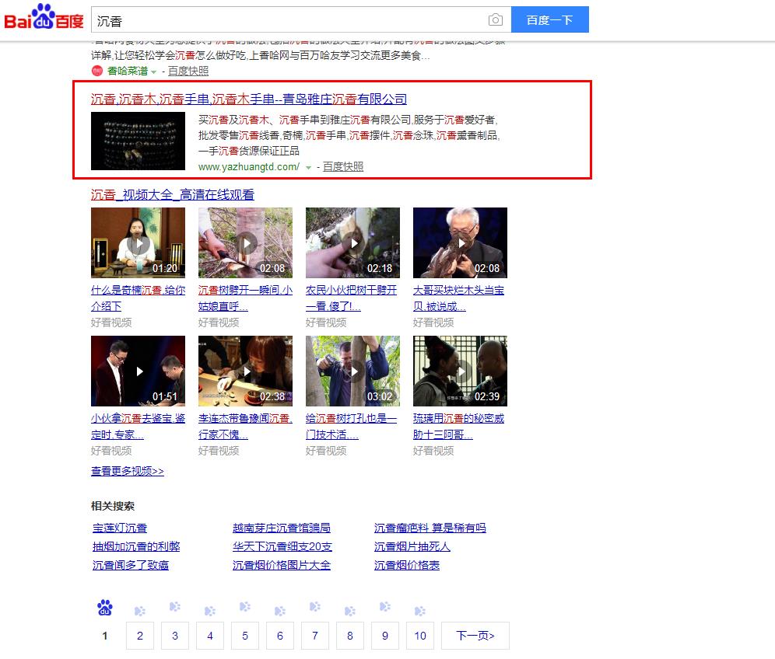The image size is (775, 659).
Task: Go to results page 6
Action: (x=280, y=636)
